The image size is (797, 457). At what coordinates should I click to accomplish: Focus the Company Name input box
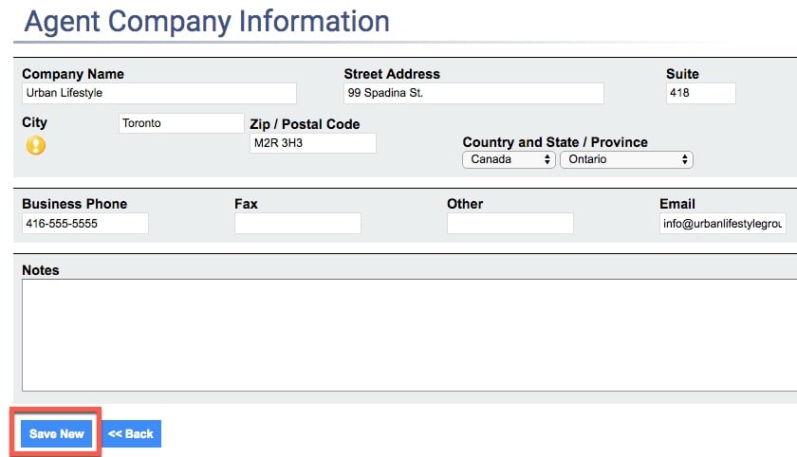(x=158, y=93)
